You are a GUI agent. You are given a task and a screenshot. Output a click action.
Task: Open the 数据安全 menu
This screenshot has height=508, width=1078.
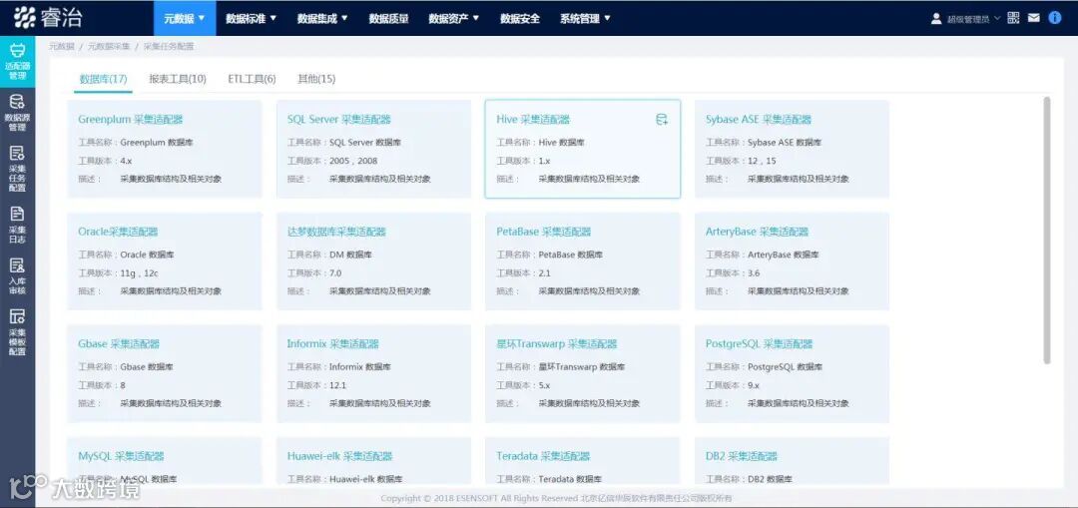pos(520,19)
